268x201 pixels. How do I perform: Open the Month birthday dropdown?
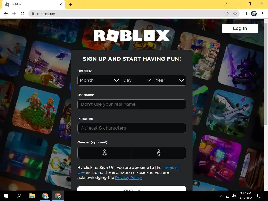point(99,80)
